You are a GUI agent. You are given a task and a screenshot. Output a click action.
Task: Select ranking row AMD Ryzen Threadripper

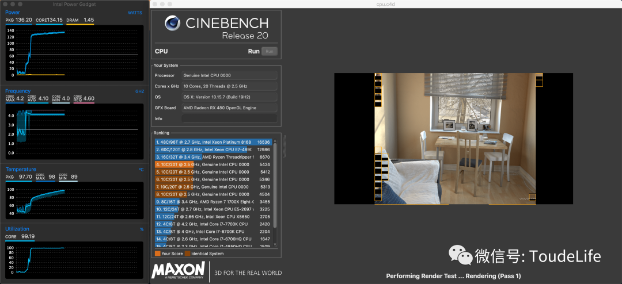pos(214,157)
